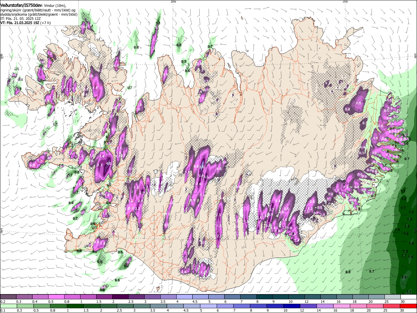
Task: Click the 0.2 label starting the snow legend
Action: [3, 302]
